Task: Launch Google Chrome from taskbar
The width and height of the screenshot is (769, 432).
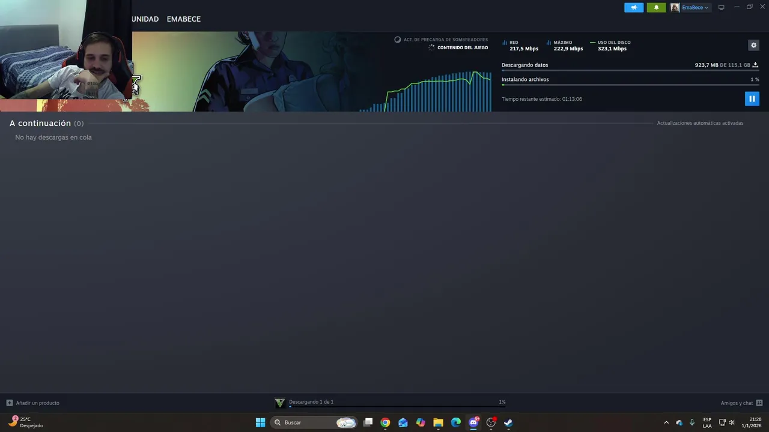Action: tap(385, 422)
